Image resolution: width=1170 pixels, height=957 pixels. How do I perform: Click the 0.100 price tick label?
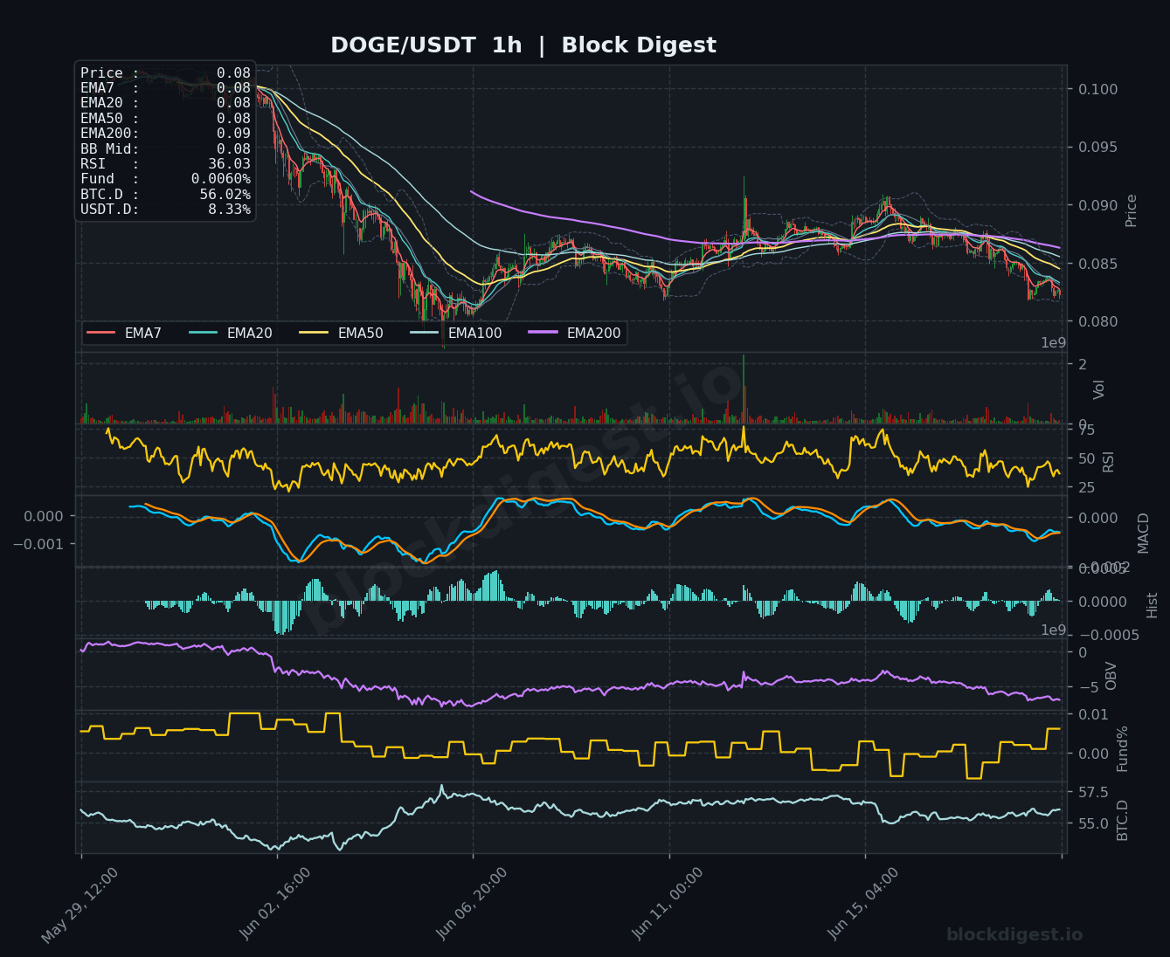1097,89
